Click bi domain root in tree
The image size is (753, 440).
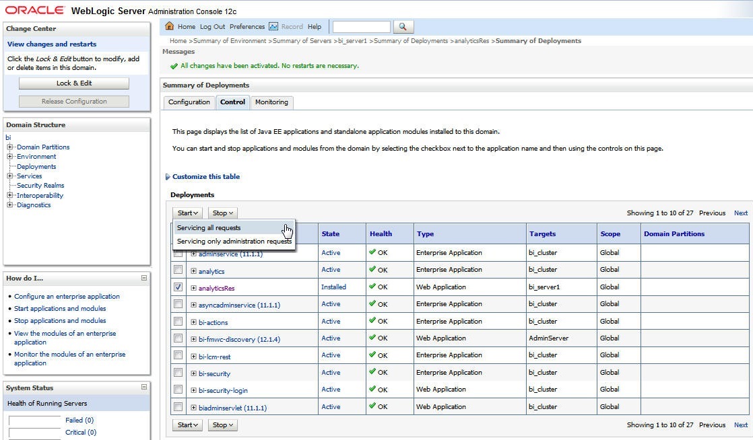click(8, 137)
